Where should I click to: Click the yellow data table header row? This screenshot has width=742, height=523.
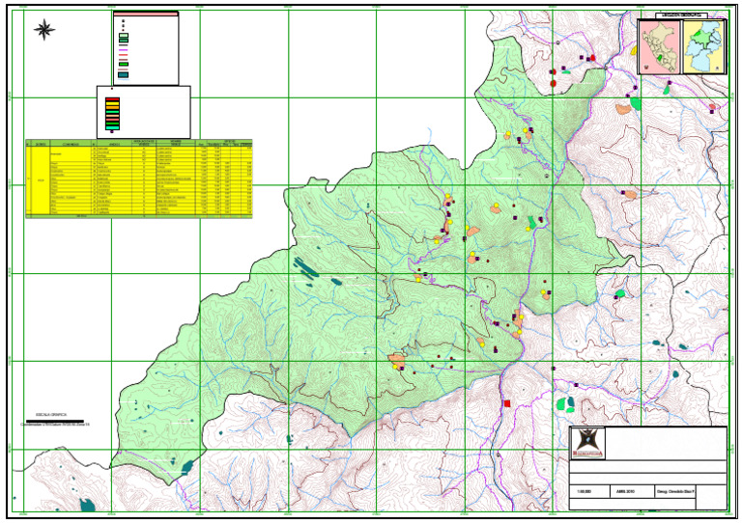click(139, 143)
